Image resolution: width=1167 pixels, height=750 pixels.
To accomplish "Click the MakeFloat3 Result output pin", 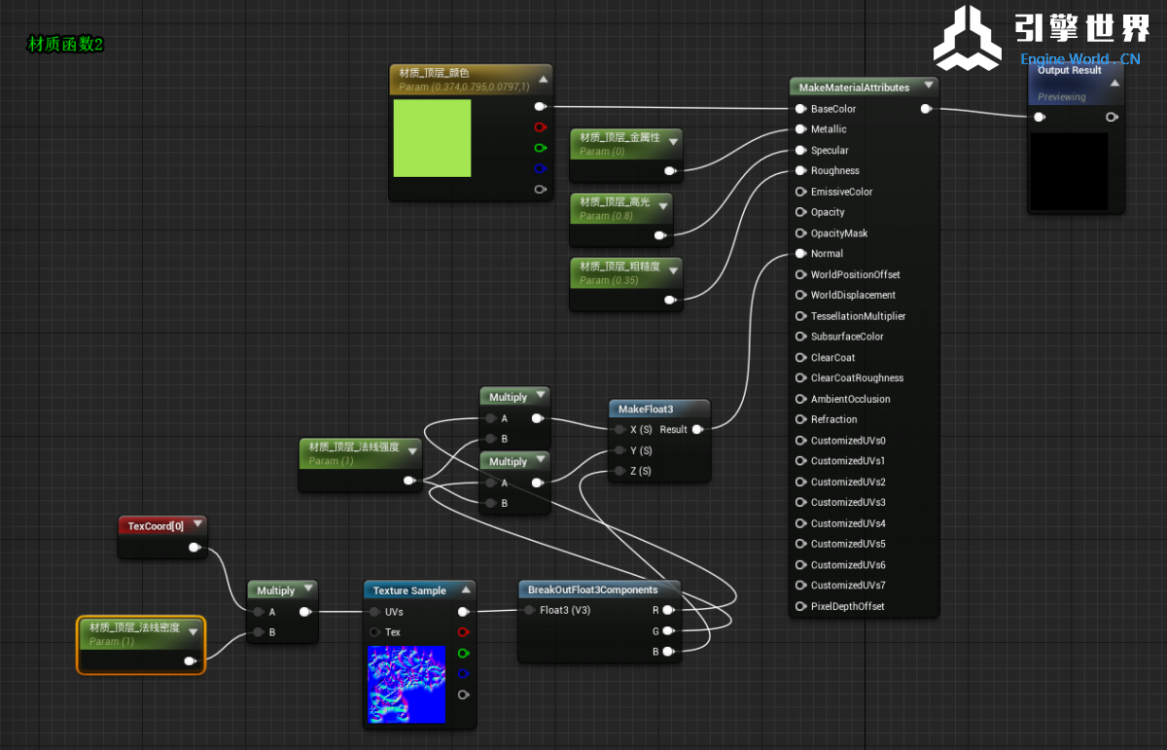I will tap(697, 429).
